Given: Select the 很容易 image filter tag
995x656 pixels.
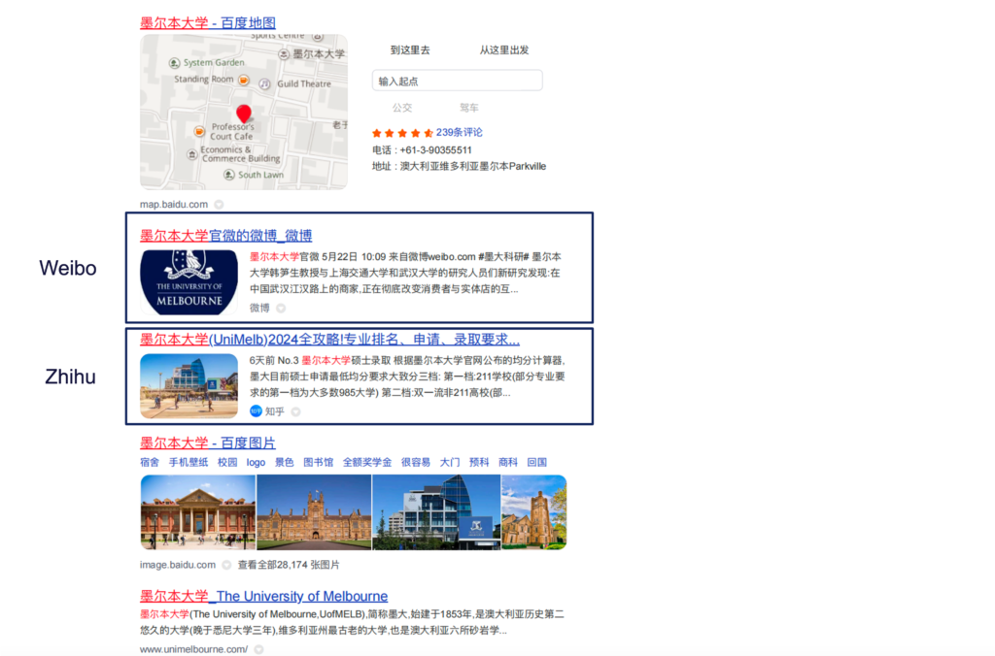Looking at the screenshot, I should click(x=416, y=462).
